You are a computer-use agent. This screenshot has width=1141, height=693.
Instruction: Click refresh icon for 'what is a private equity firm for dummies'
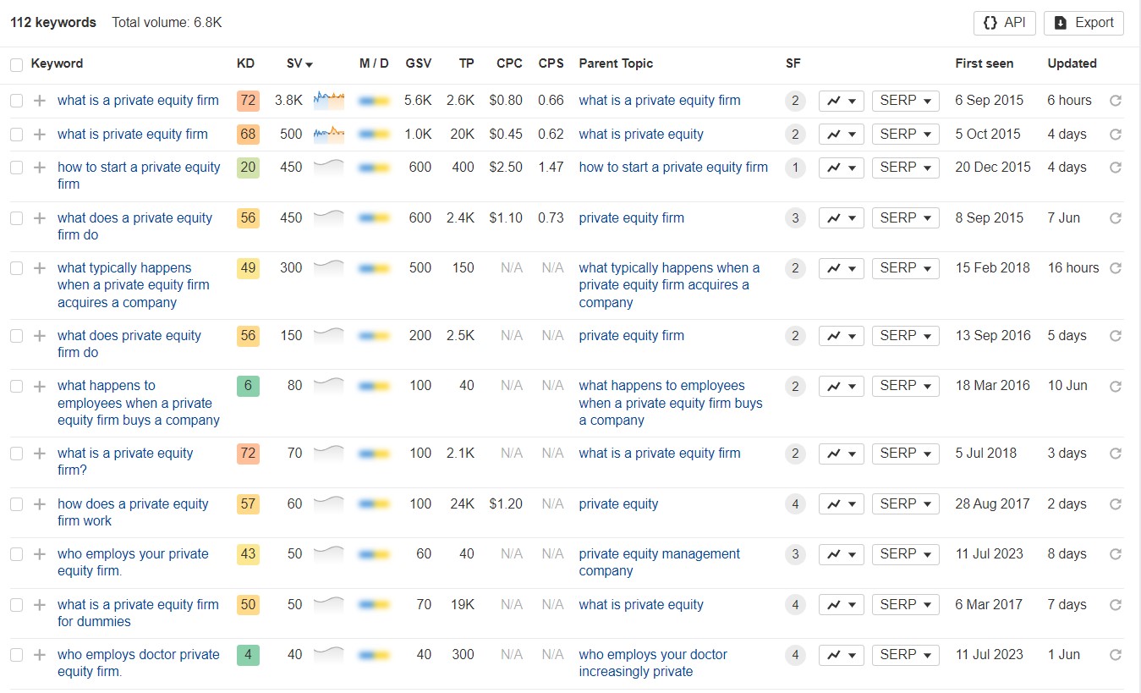(1115, 605)
